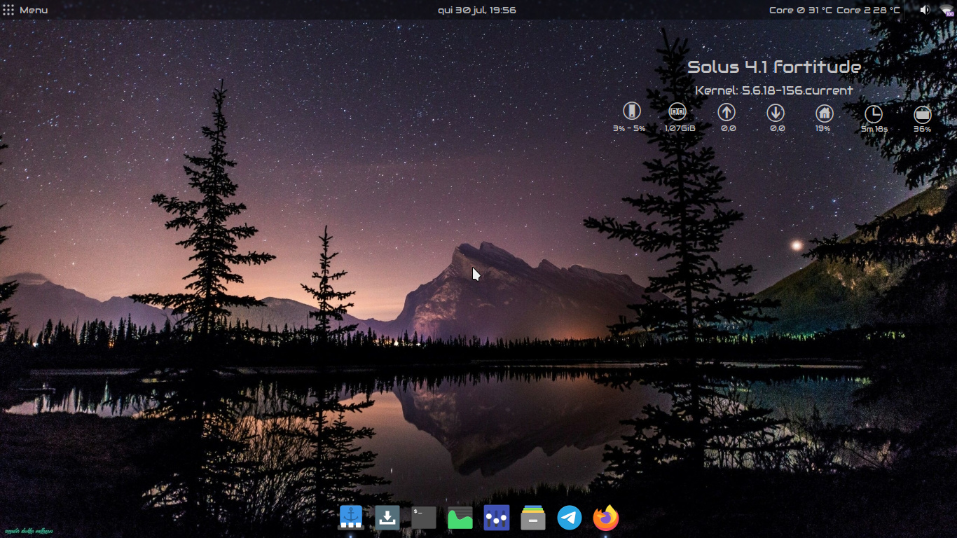
Task: Launch the downloads app from dock
Action: (x=387, y=518)
